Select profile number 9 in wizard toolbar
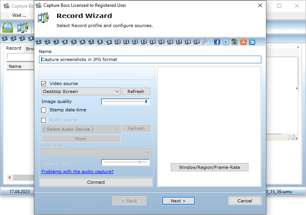306x215 pixels. pos(109,42)
